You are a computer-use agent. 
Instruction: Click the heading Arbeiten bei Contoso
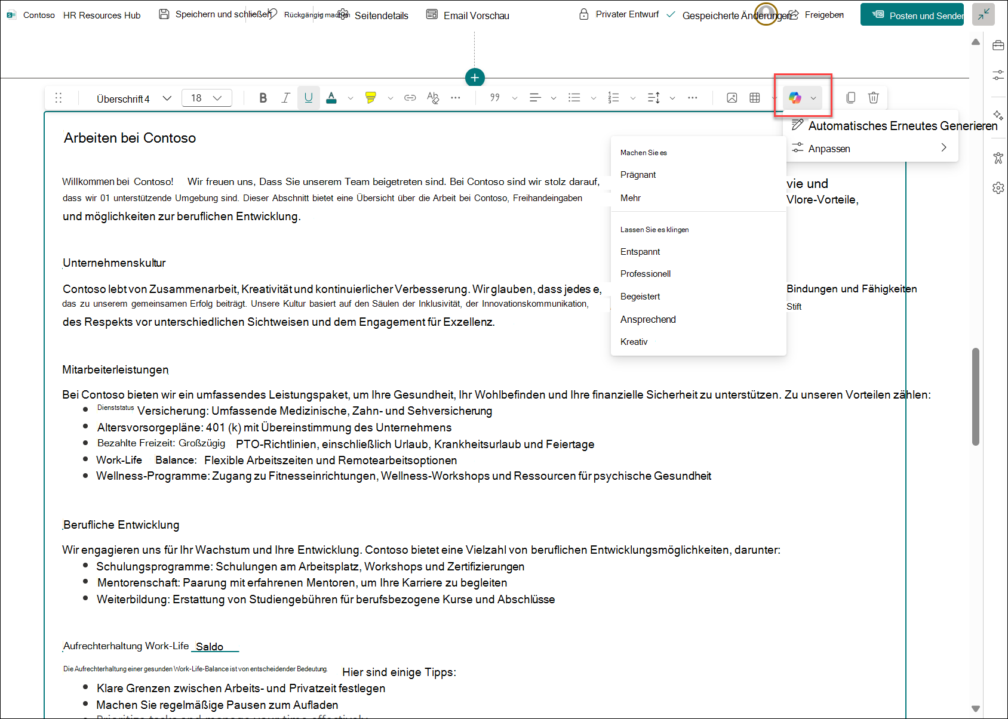pos(130,138)
